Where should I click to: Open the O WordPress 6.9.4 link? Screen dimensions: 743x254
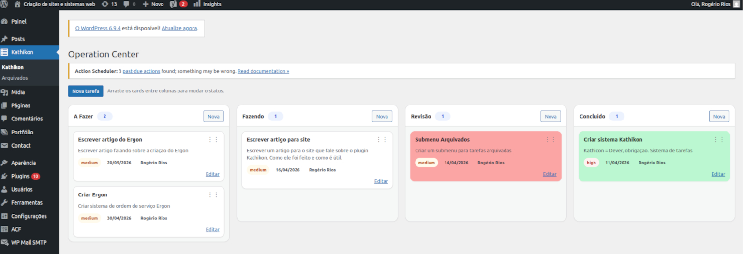98,28
